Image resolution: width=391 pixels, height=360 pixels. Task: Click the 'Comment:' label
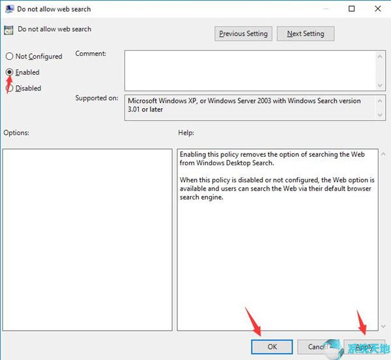point(91,53)
